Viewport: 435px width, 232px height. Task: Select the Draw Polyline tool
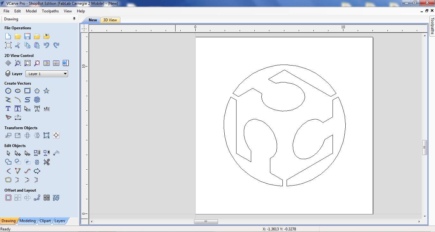tap(8, 100)
